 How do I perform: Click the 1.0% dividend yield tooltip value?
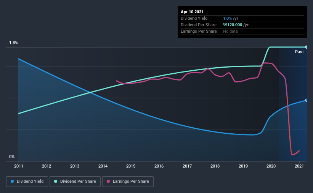tap(227, 18)
